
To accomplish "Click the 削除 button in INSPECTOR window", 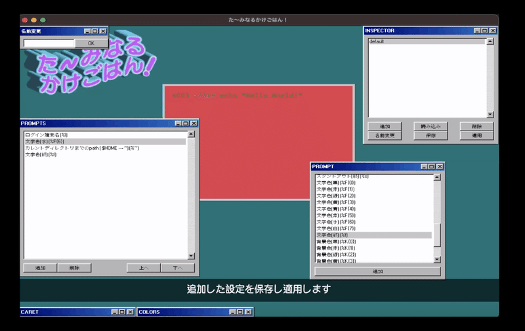I will [477, 126].
